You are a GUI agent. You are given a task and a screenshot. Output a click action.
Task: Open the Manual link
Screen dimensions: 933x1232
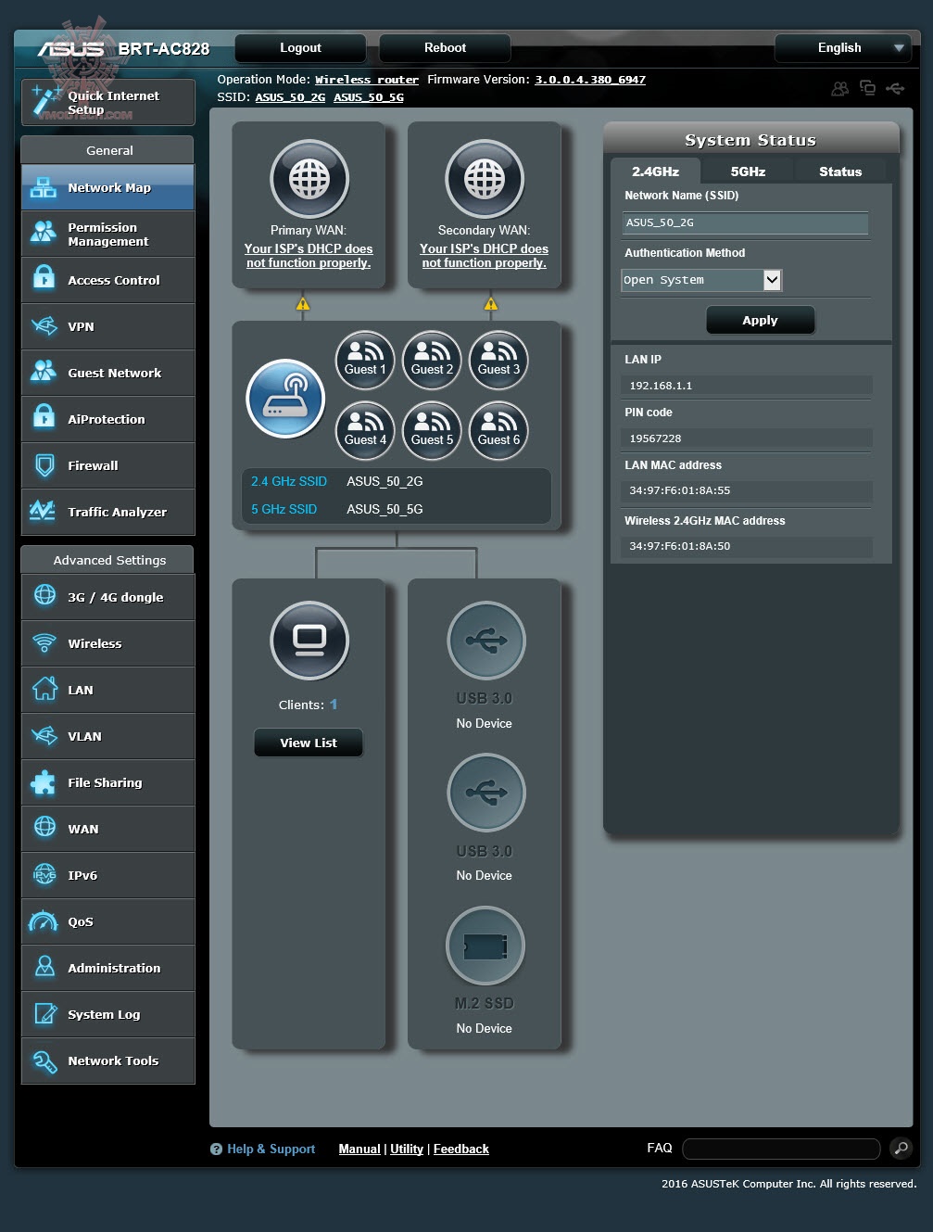point(359,1149)
